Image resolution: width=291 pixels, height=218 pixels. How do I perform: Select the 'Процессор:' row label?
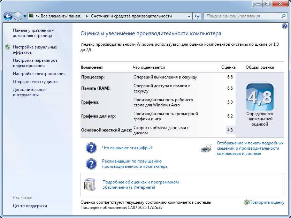click(x=93, y=77)
